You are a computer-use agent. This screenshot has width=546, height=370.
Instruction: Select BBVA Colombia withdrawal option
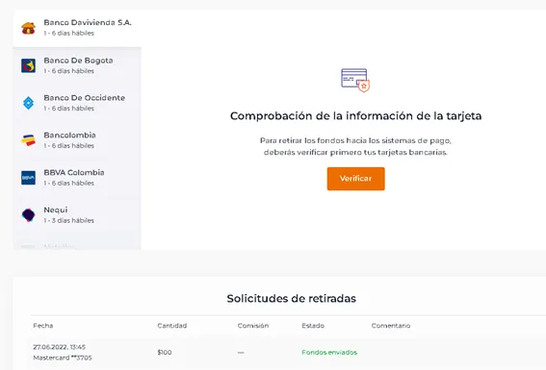[77, 178]
